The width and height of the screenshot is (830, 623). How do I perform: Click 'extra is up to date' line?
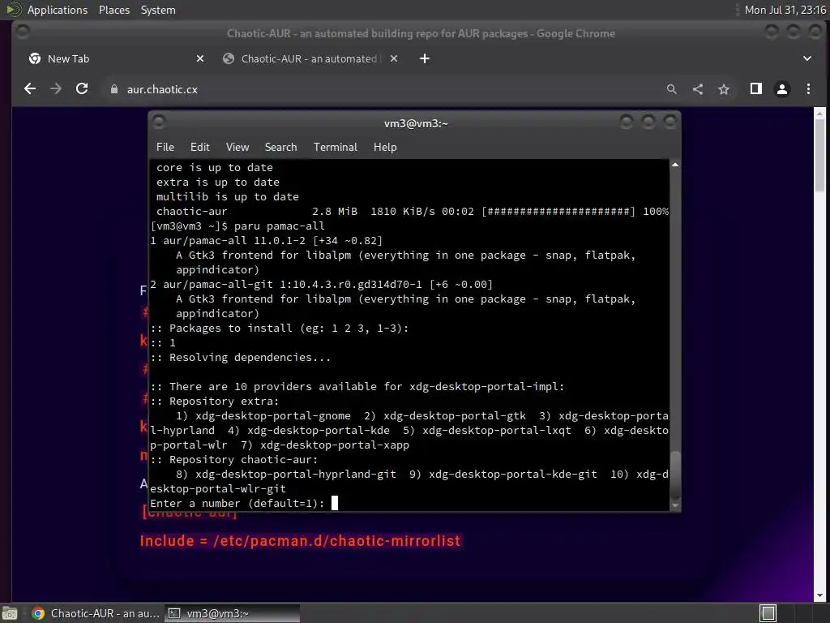(x=217, y=183)
